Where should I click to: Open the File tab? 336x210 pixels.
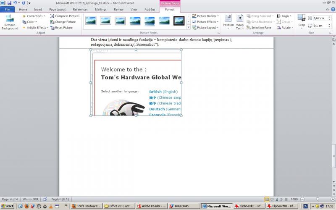(7, 9)
